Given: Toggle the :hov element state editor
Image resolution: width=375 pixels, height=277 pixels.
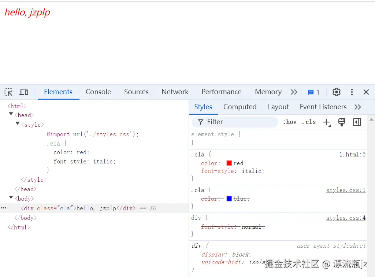Looking at the screenshot, I should 290,122.
